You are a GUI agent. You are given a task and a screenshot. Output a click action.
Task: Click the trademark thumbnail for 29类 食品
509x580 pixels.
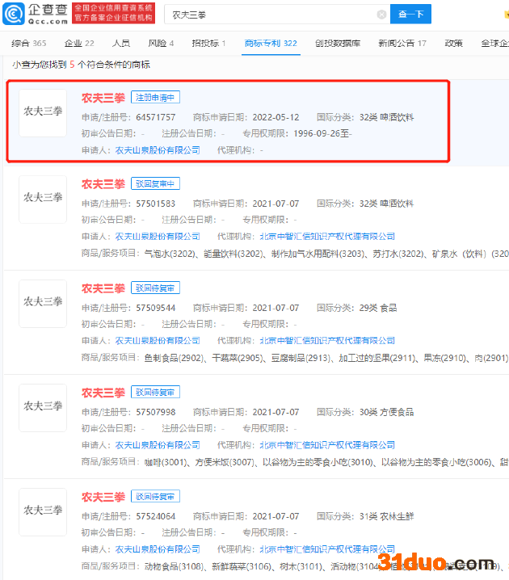click(x=43, y=302)
